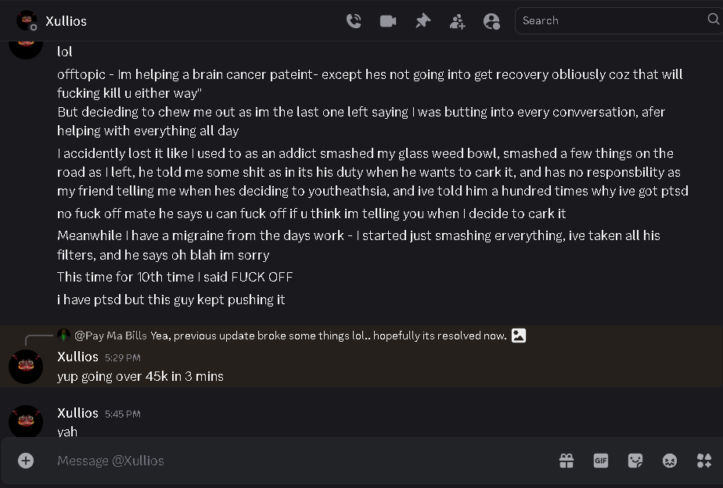
Task: Open pinned messages
Action: (x=423, y=21)
